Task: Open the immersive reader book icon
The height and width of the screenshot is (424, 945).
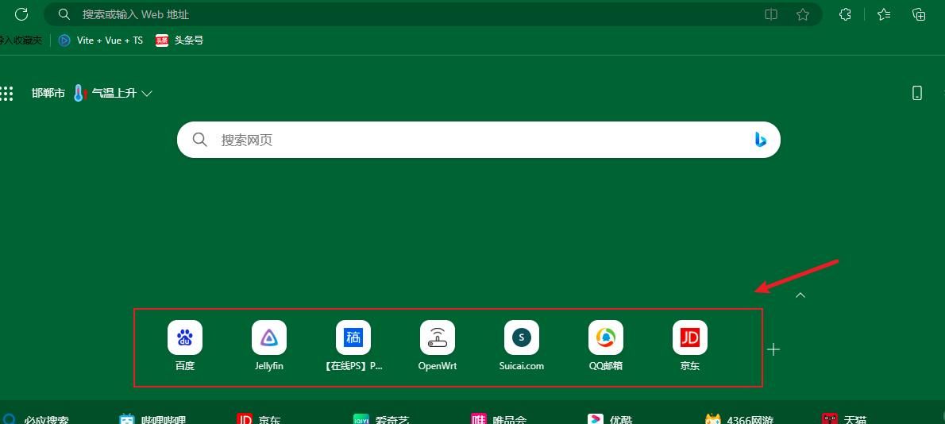Action: 771,14
